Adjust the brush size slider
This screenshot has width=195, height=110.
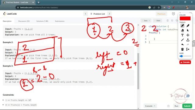tap(185, 56)
